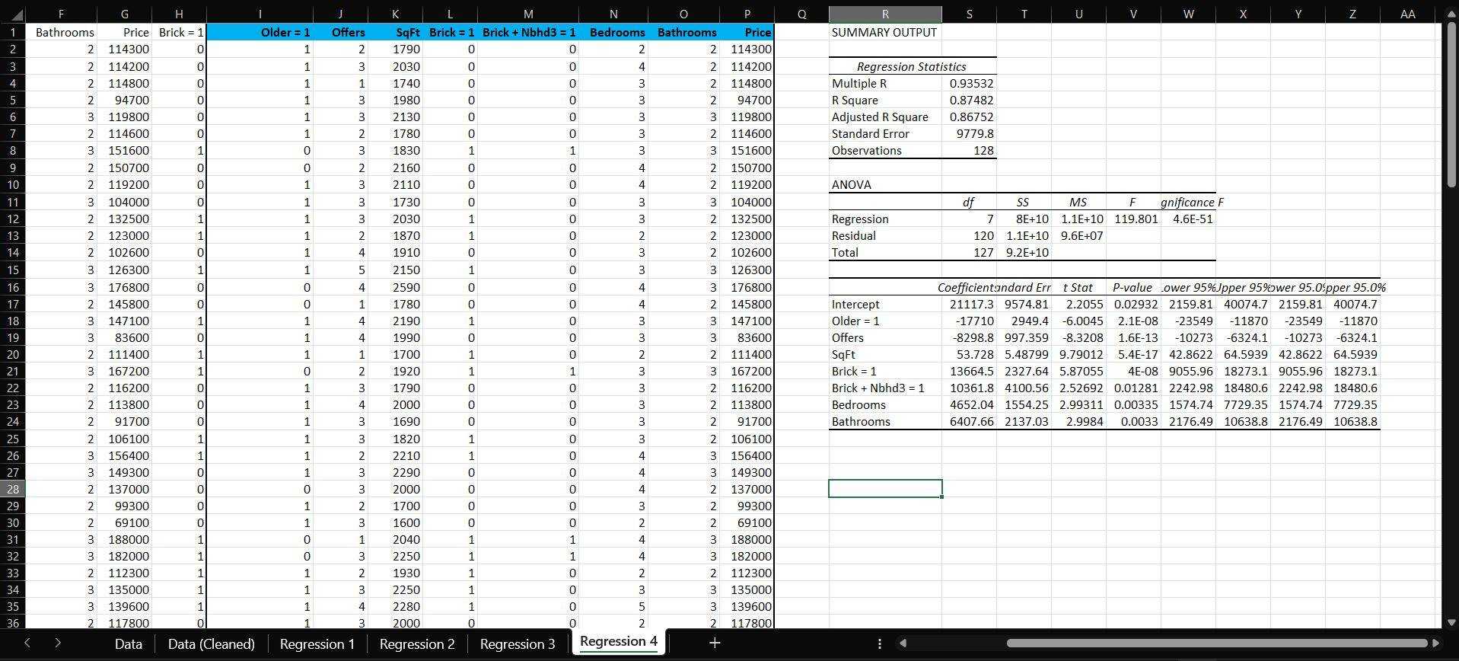Select column R header
This screenshot has width=1459, height=661.
(x=885, y=14)
